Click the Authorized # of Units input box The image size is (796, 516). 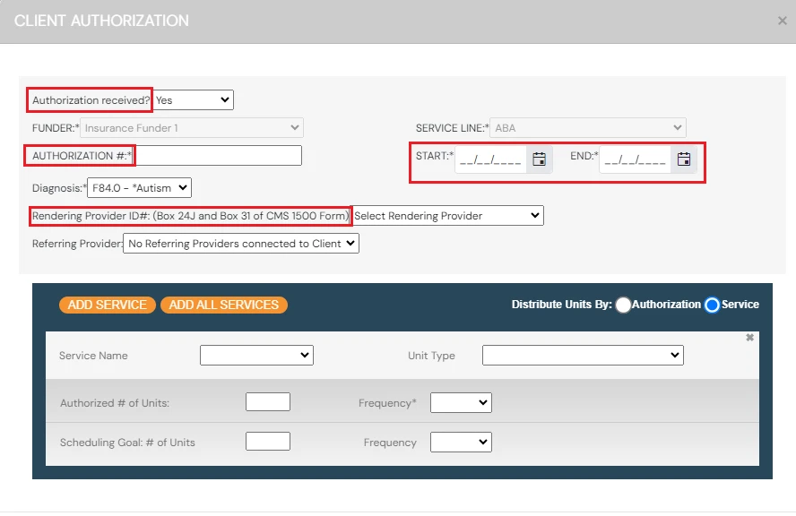point(267,401)
